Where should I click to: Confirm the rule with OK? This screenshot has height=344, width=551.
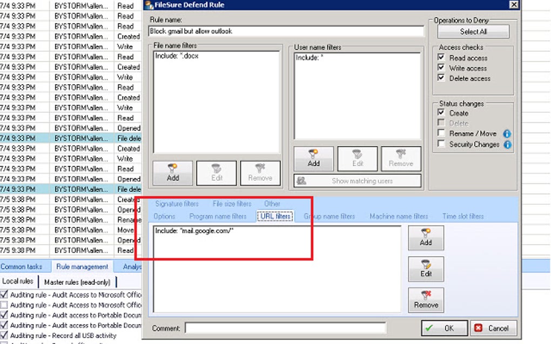point(445,328)
